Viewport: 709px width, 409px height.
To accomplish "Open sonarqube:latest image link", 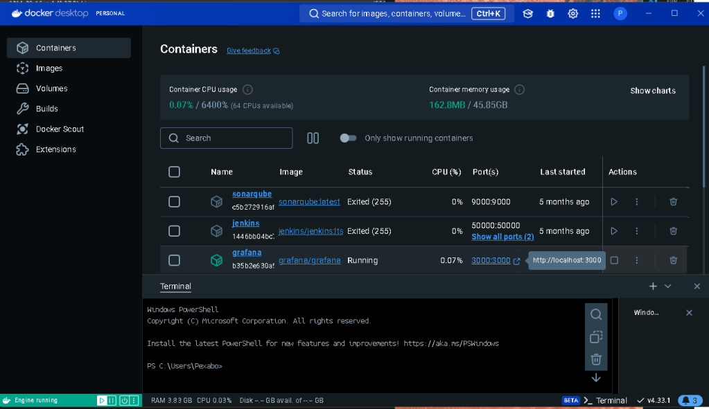I will coord(309,202).
